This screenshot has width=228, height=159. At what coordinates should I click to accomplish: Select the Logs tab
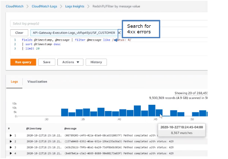pos(14,82)
